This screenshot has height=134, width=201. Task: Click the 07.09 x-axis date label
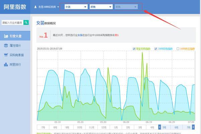pos(191,122)
